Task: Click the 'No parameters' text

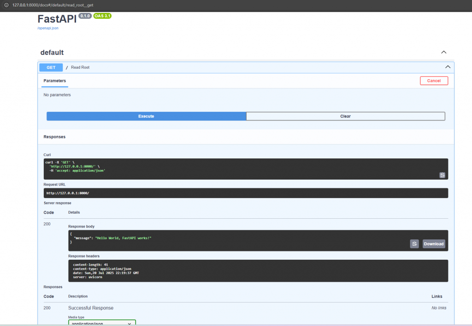Action: 57,95
